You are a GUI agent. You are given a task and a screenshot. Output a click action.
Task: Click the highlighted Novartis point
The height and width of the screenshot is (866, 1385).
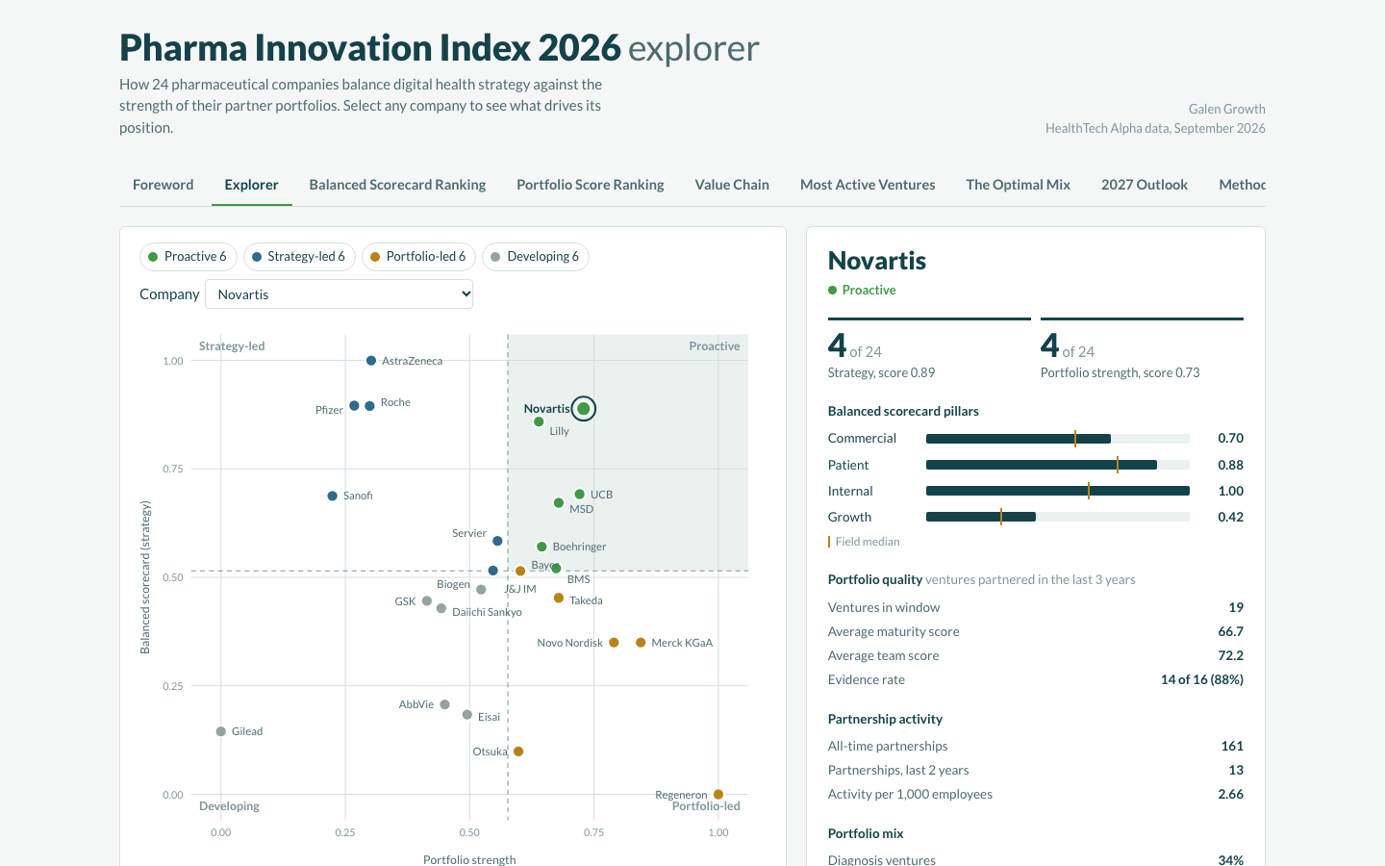pyautogui.click(x=583, y=409)
